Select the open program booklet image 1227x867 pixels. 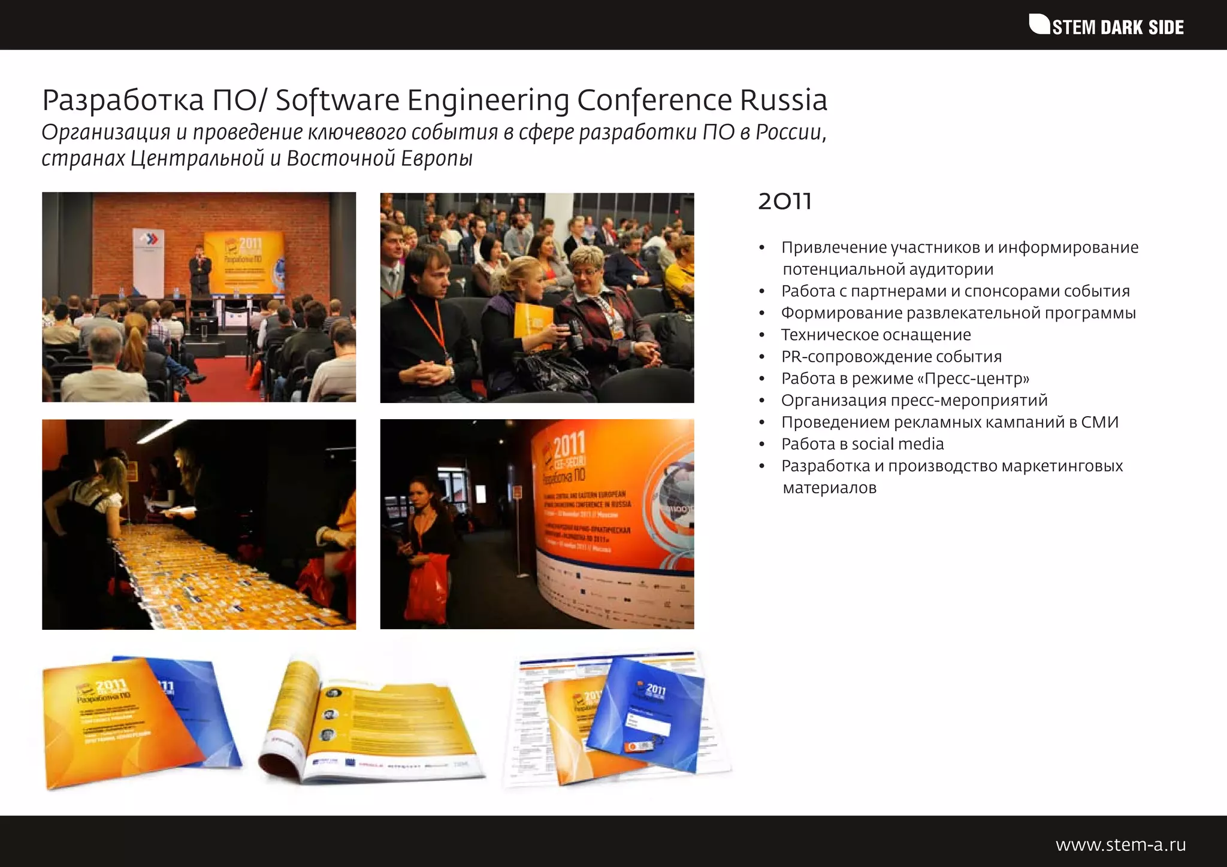tap(371, 720)
